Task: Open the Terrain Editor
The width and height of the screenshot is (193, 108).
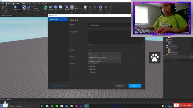Action: [45, 7]
